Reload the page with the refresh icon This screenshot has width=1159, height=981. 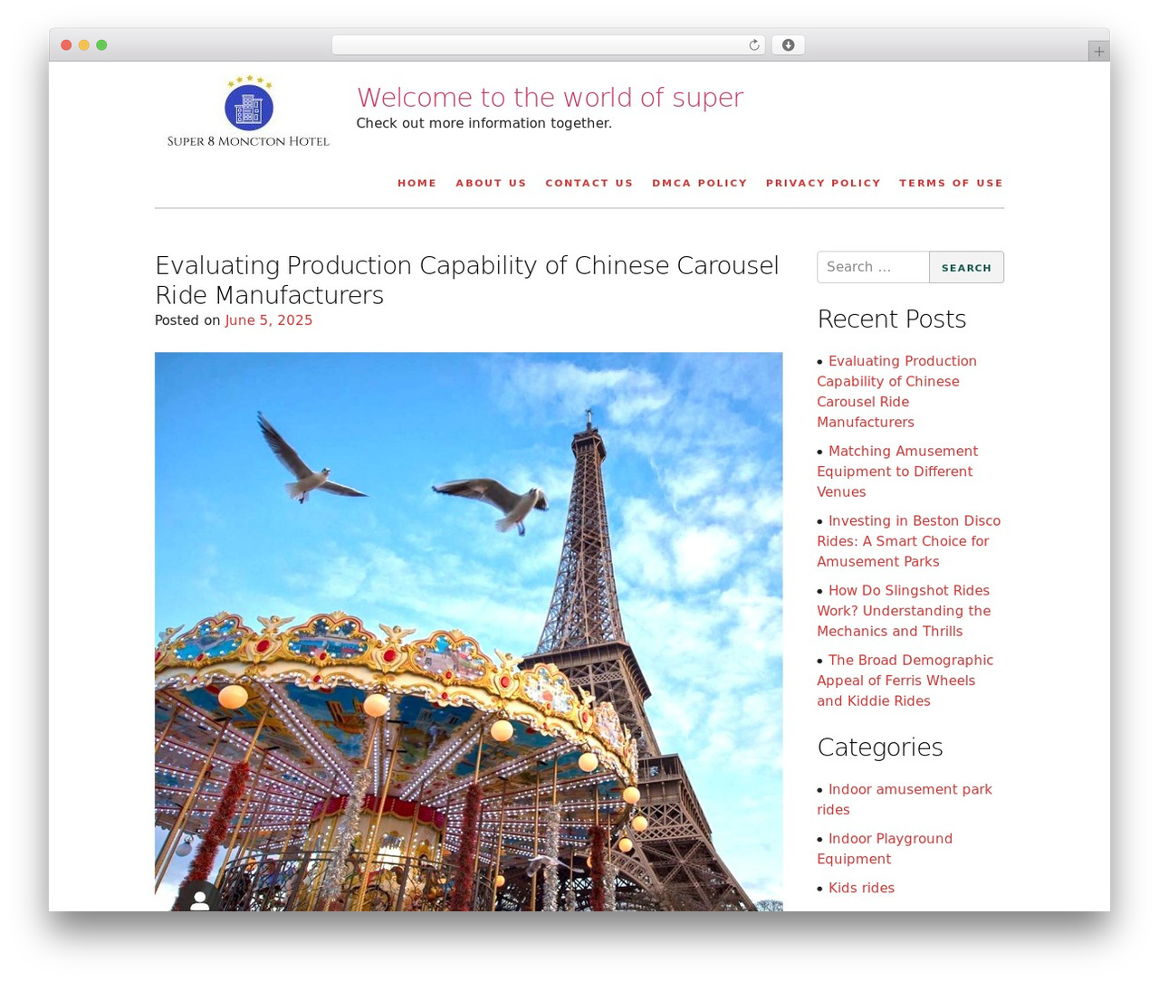(753, 45)
